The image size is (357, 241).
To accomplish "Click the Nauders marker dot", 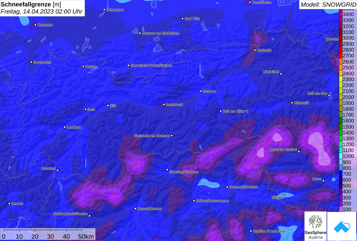I will tap(58, 170).
